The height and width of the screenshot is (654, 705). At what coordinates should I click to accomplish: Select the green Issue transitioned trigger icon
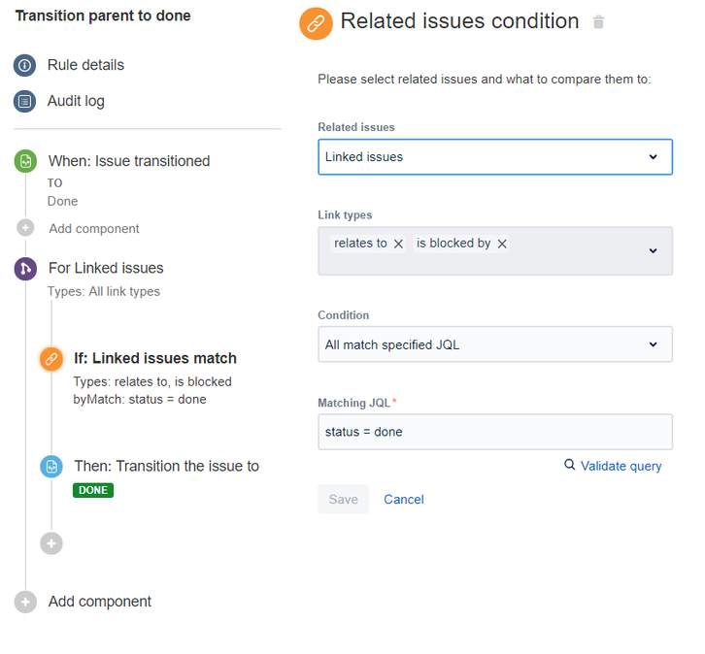pyautogui.click(x=25, y=161)
